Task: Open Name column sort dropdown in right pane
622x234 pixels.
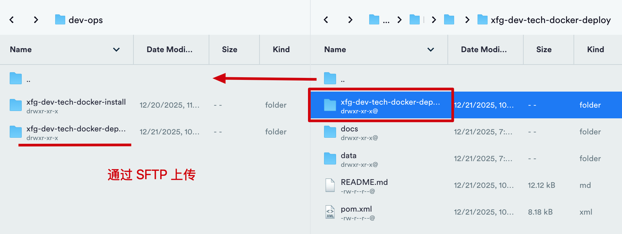Action: [431, 50]
